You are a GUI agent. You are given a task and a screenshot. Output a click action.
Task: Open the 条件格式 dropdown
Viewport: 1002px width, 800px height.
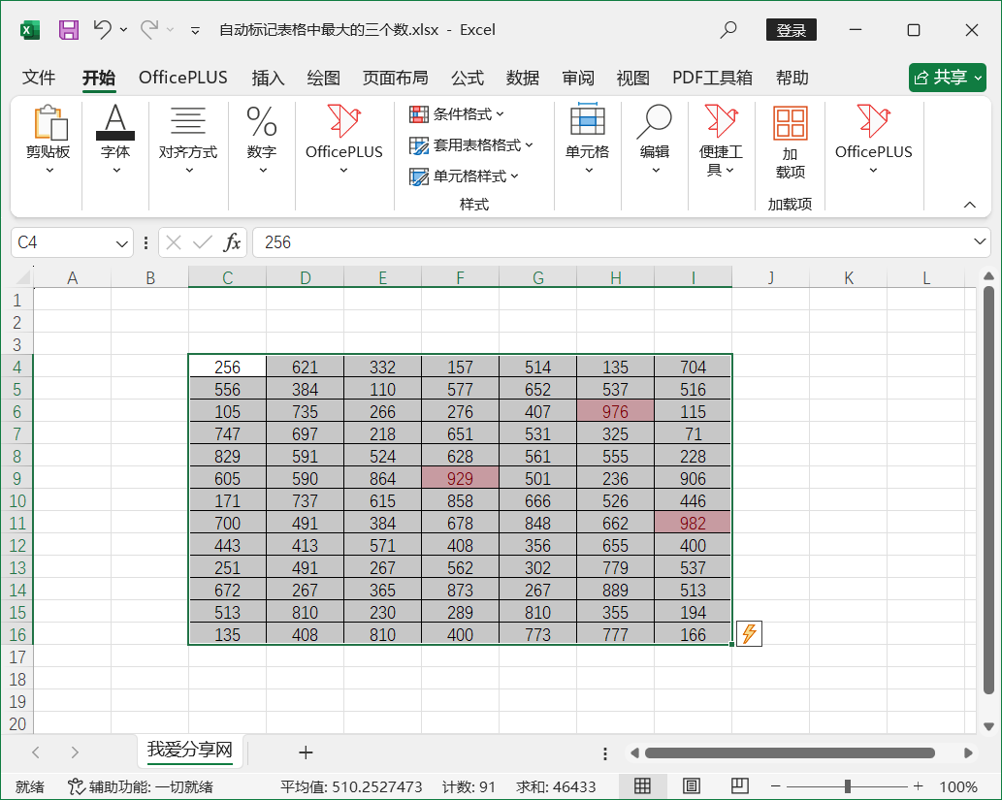tap(457, 114)
